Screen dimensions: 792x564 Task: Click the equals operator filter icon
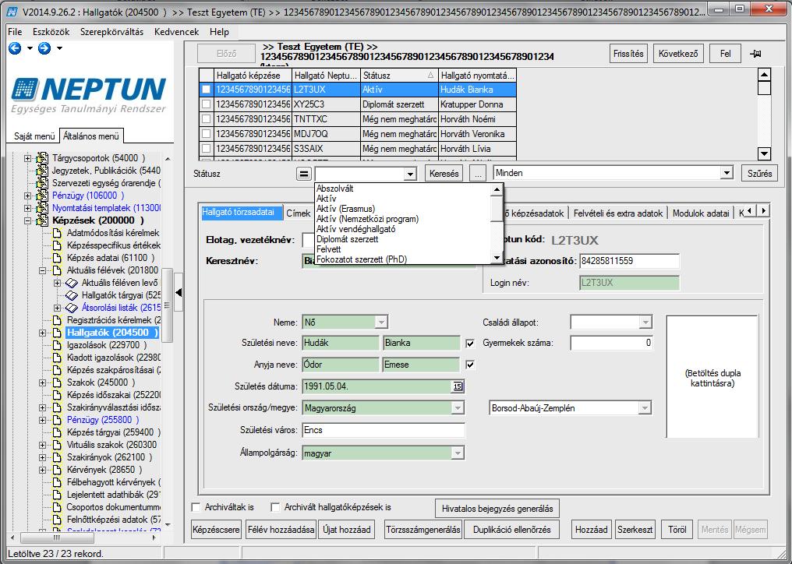point(303,174)
